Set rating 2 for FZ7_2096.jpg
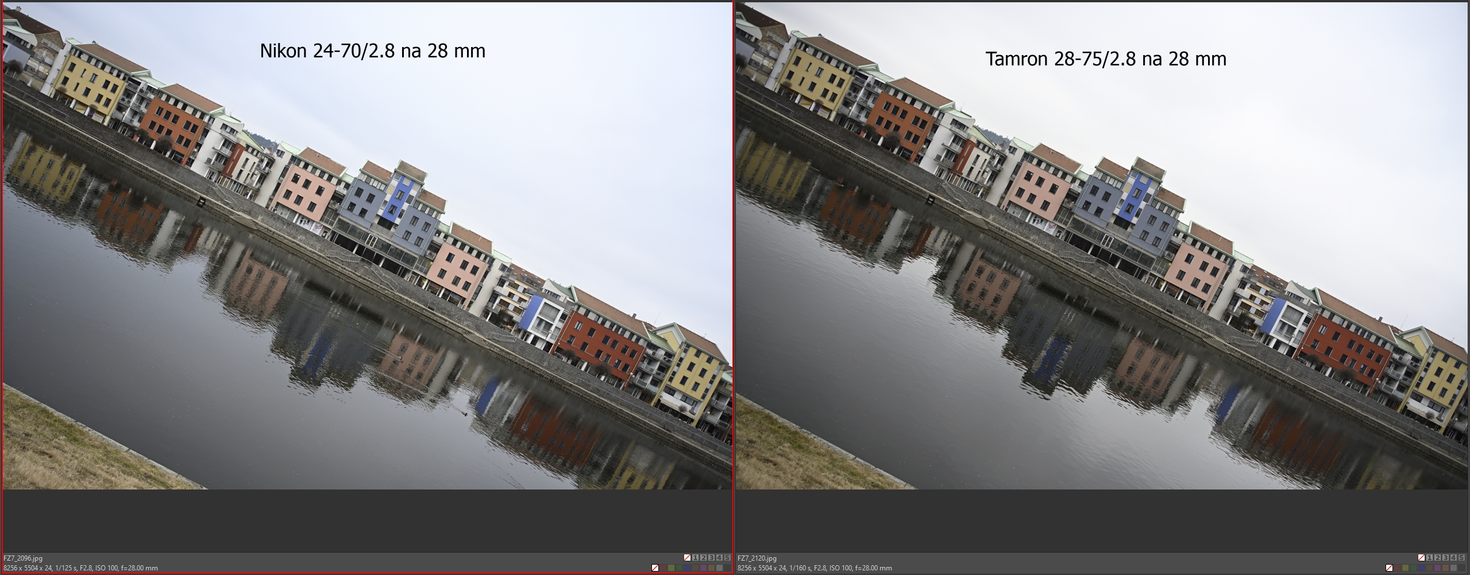 pos(703,558)
